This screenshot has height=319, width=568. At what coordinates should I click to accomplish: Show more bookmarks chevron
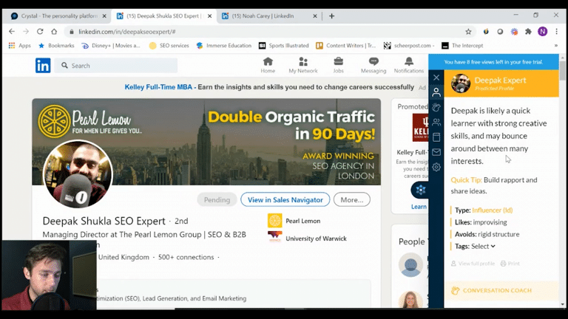pyautogui.click(x=556, y=46)
